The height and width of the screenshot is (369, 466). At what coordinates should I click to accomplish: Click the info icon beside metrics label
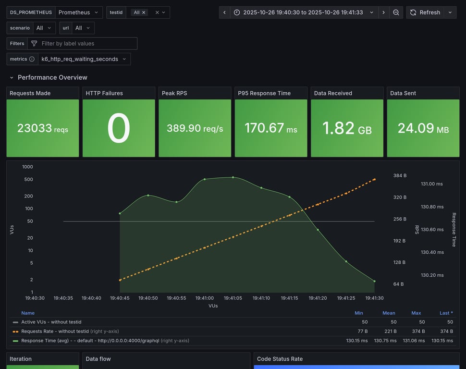click(x=32, y=59)
